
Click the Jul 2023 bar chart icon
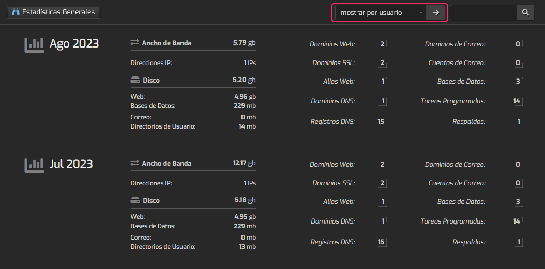click(34, 165)
